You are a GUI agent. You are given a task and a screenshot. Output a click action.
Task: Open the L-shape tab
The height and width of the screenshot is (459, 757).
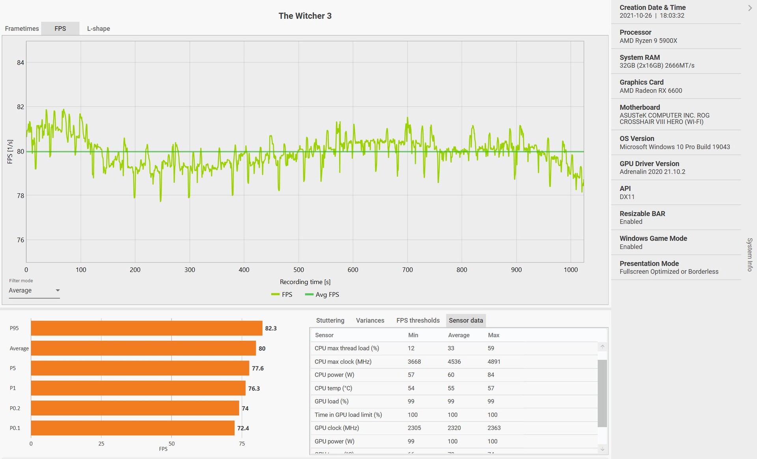coord(99,28)
